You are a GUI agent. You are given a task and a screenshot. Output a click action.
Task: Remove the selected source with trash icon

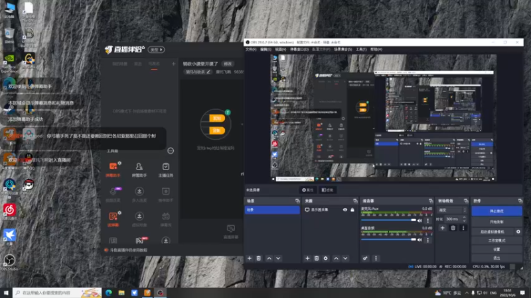[x=317, y=258]
